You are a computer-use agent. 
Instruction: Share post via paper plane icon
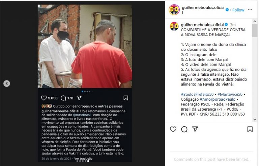point(195,129)
